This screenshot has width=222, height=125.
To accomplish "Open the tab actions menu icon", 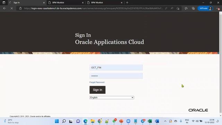I will pyautogui.click(x=4, y=2).
